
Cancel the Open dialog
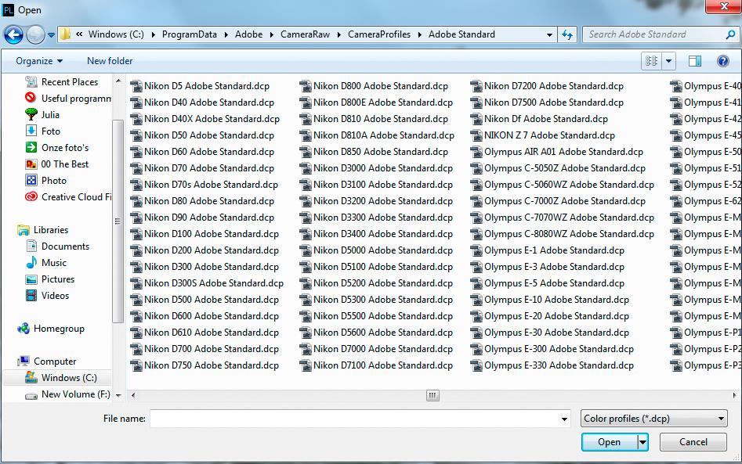click(693, 442)
